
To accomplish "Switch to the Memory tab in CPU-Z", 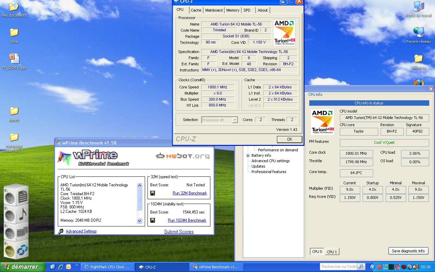I will click(x=233, y=10).
